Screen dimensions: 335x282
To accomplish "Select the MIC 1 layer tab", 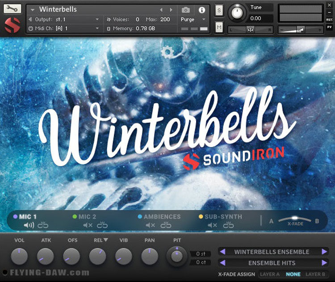I will [x=28, y=217].
